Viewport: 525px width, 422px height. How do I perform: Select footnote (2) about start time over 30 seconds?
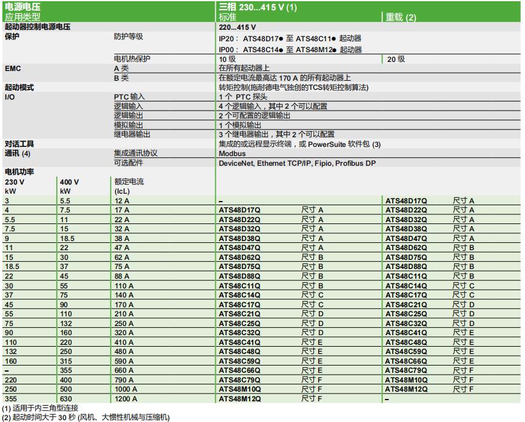click(86, 417)
